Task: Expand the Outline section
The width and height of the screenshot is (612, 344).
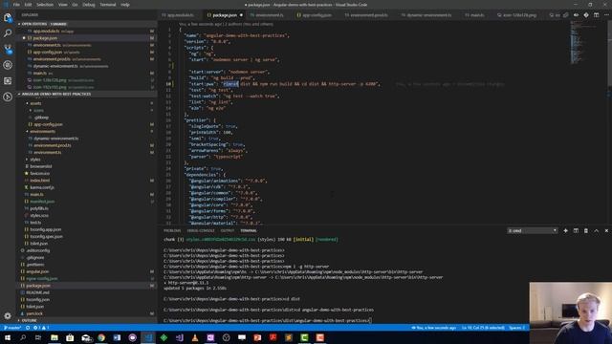Action: (x=29, y=321)
